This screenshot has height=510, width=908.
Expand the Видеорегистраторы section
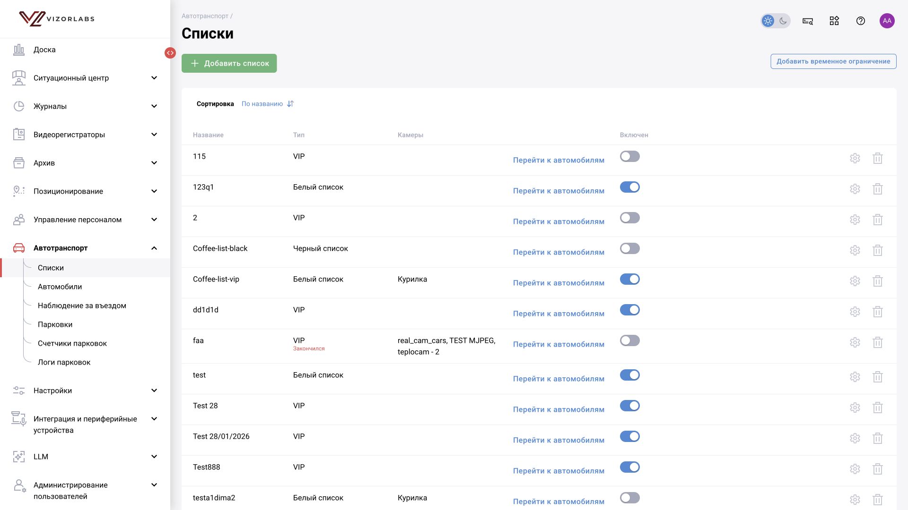(85, 135)
